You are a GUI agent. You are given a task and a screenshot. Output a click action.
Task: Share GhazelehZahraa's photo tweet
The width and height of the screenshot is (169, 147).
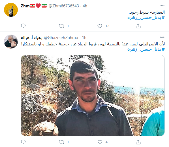[138, 142]
